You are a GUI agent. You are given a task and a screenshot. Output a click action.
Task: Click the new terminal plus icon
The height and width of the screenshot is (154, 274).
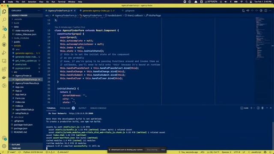[251, 108]
